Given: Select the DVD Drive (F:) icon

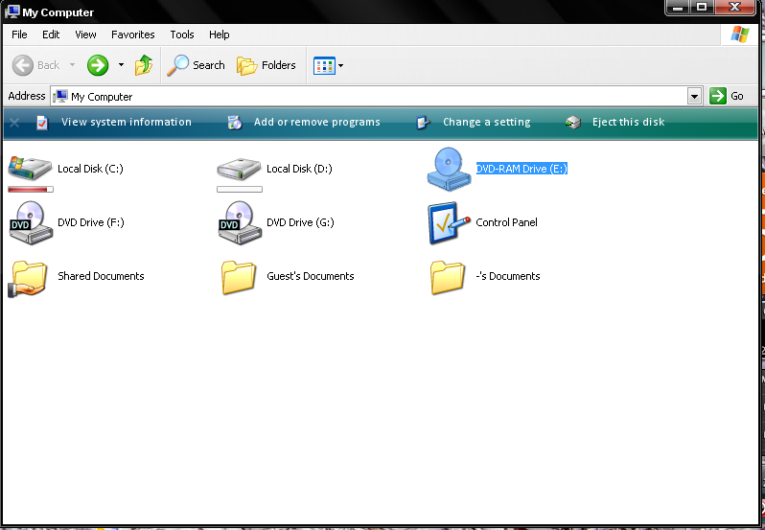Looking at the screenshot, I should [x=31, y=222].
